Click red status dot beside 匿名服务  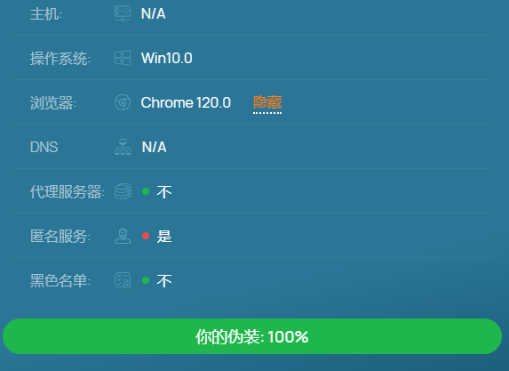coord(146,236)
